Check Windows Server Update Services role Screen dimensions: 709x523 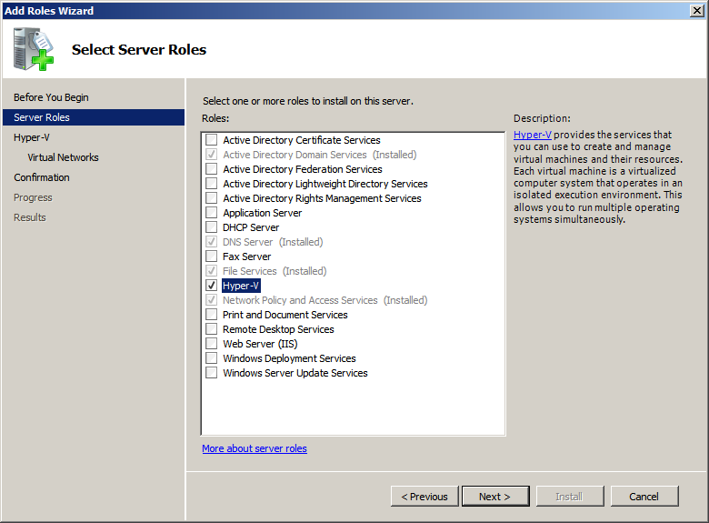(x=212, y=373)
